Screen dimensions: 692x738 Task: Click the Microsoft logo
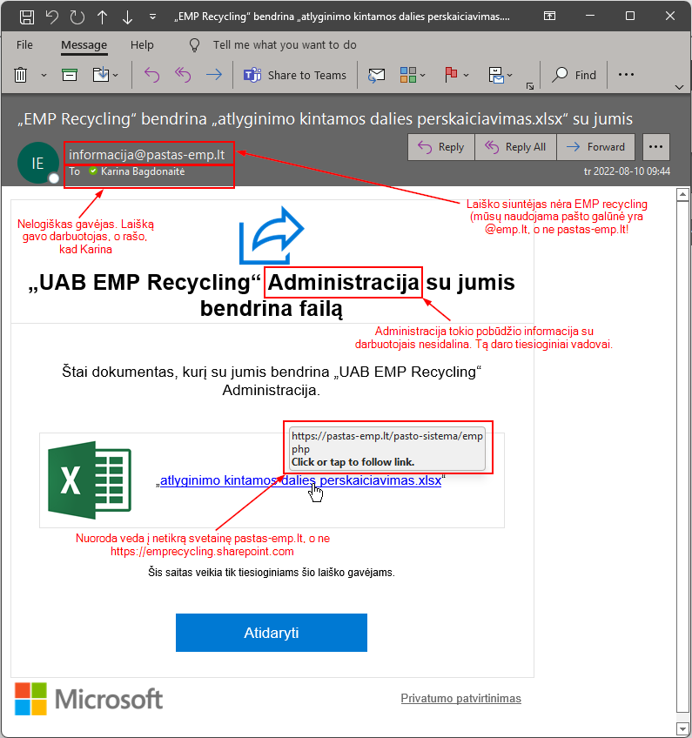click(89, 699)
